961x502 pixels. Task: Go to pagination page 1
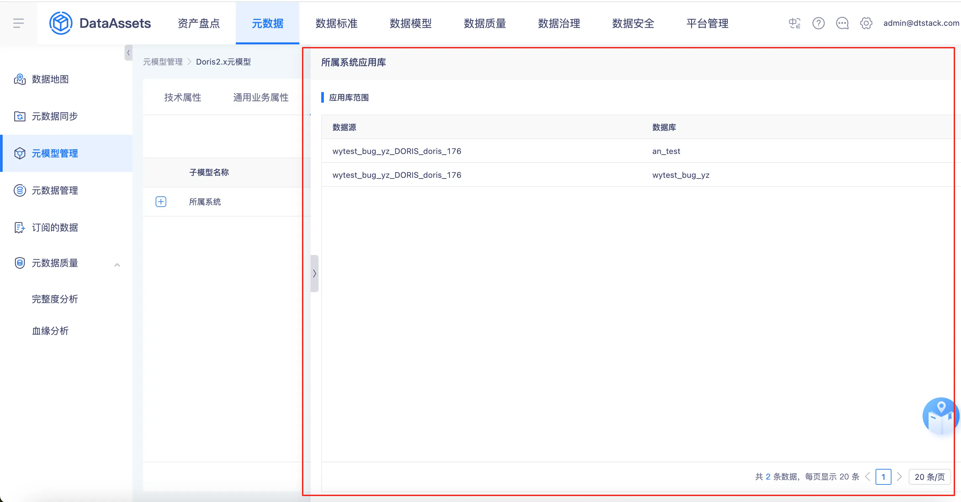883,477
